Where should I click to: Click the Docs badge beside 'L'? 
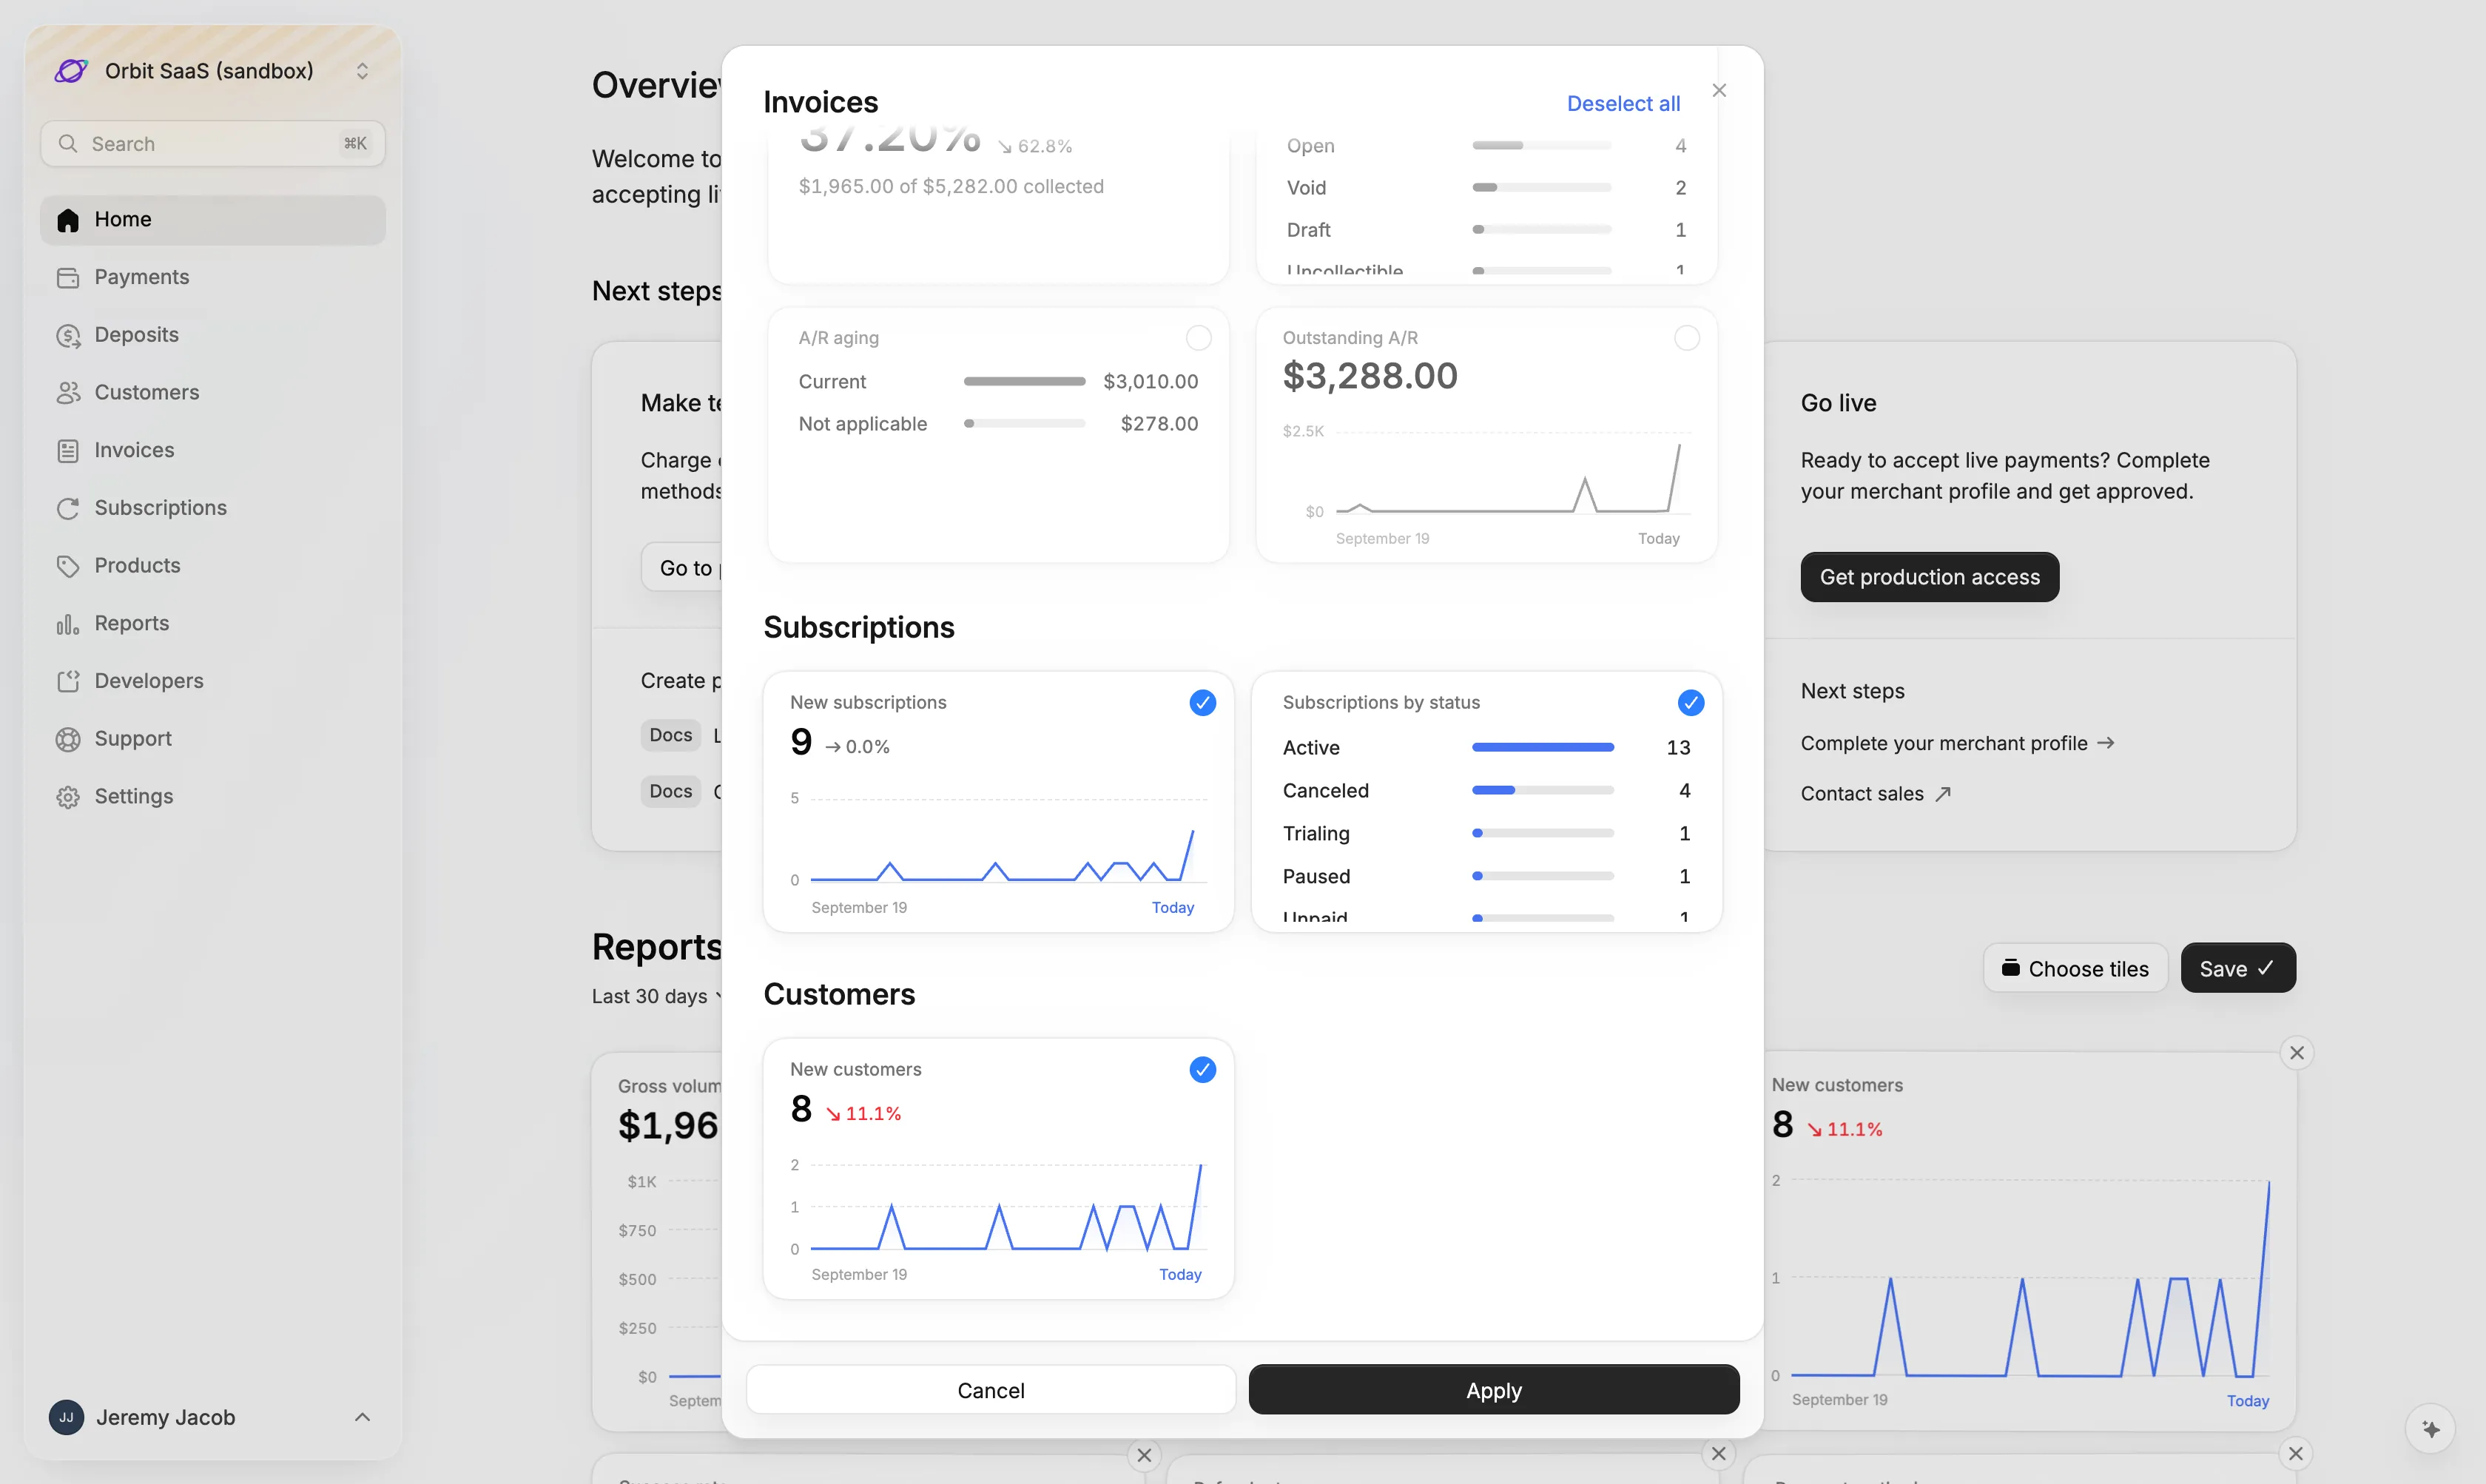click(670, 735)
